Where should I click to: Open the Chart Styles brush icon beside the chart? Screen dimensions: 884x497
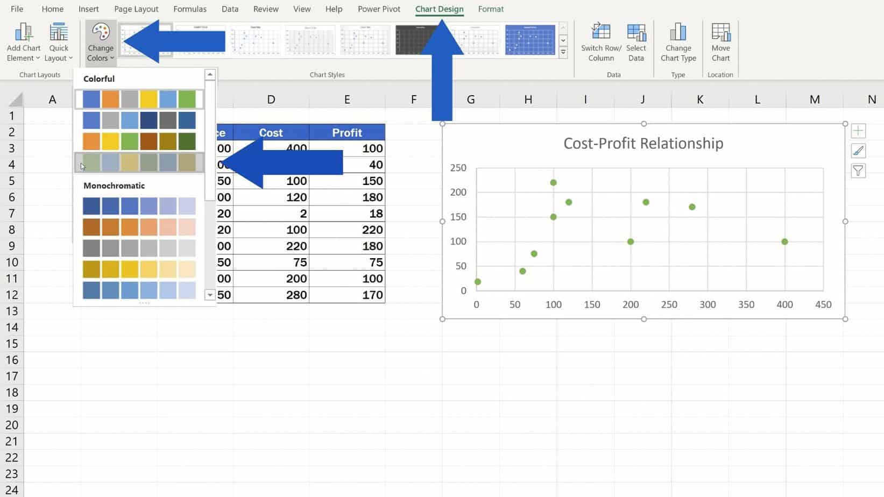tap(858, 151)
